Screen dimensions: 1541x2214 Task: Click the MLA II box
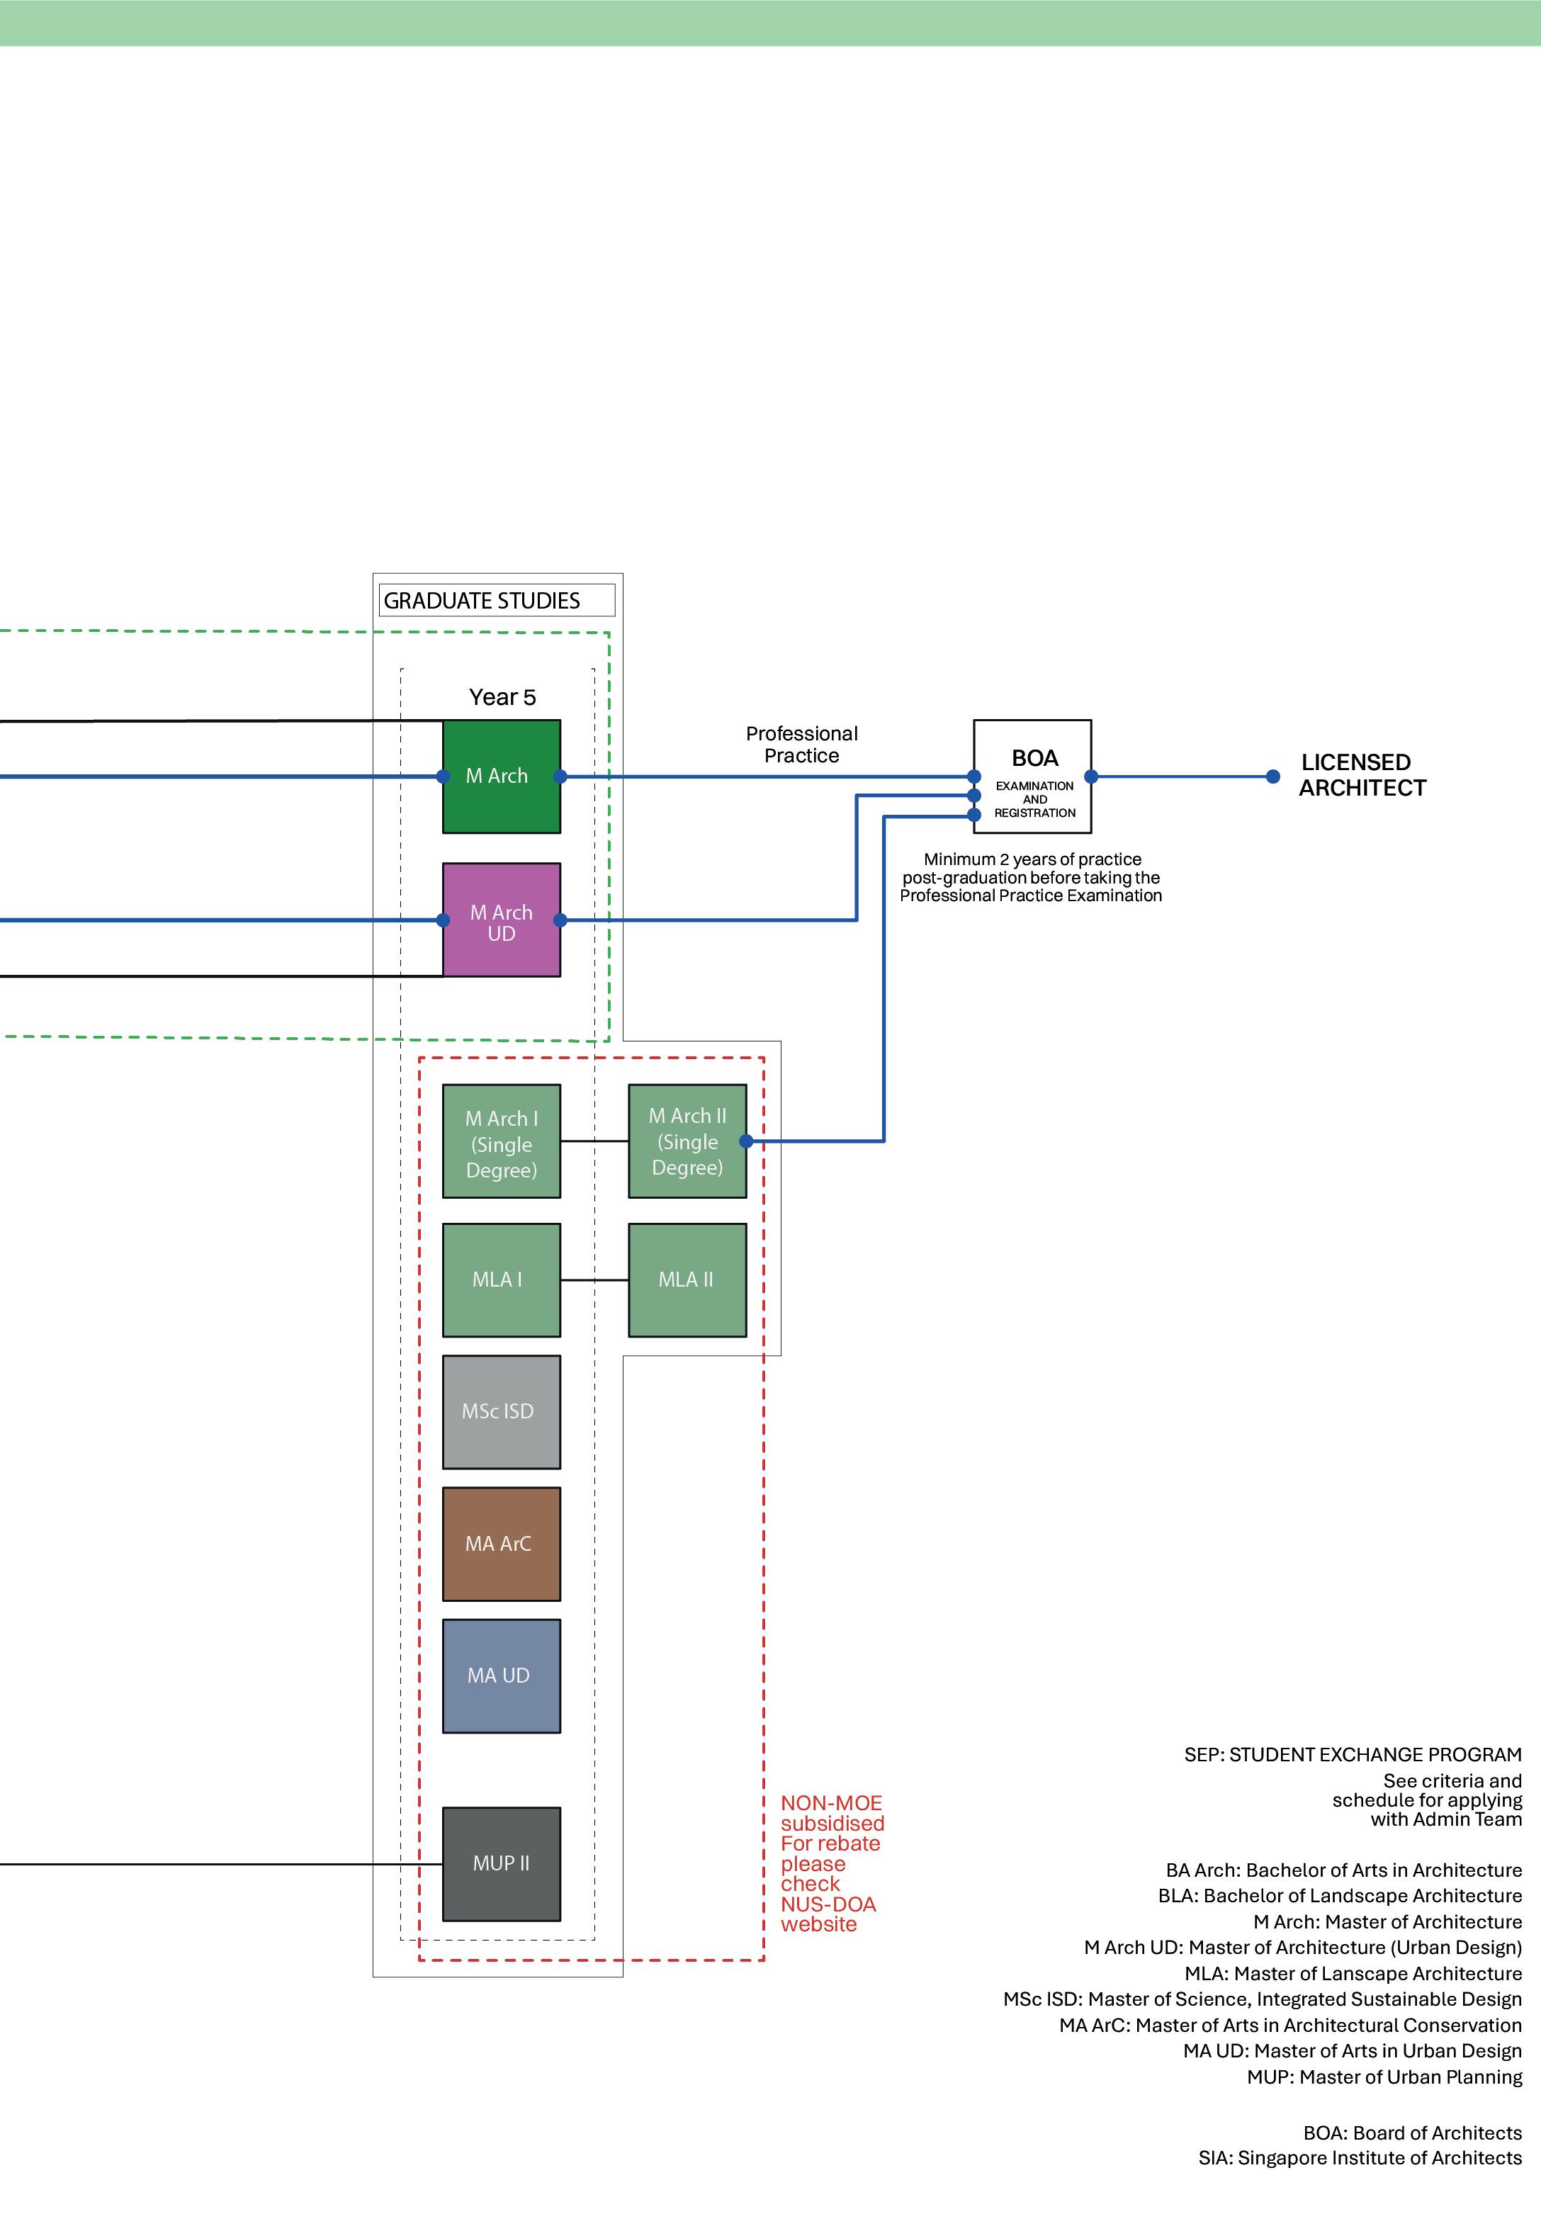pyautogui.click(x=687, y=1280)
